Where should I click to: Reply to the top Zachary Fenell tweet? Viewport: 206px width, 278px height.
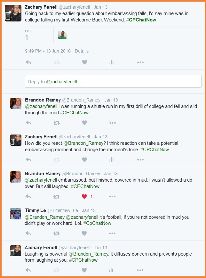[x=28, y=62]
